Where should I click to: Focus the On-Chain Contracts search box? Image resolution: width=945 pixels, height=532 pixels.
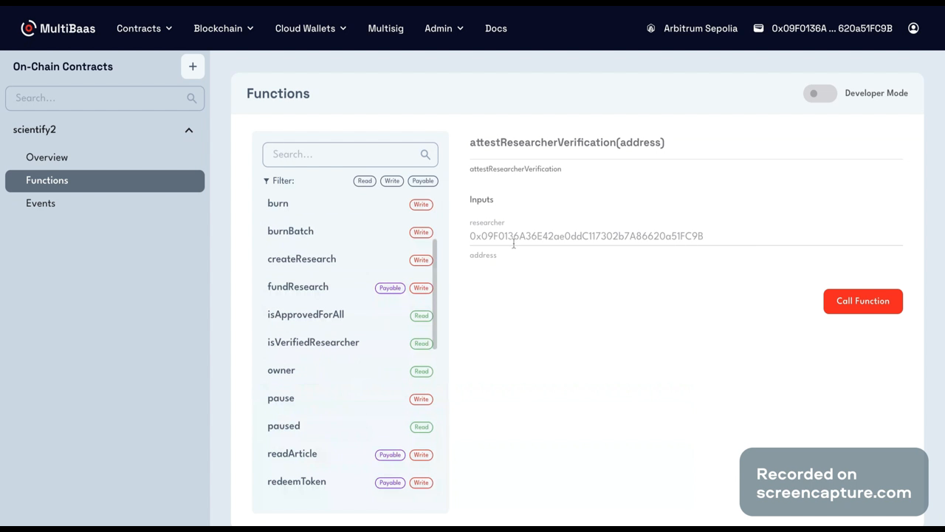pos(105,98)
